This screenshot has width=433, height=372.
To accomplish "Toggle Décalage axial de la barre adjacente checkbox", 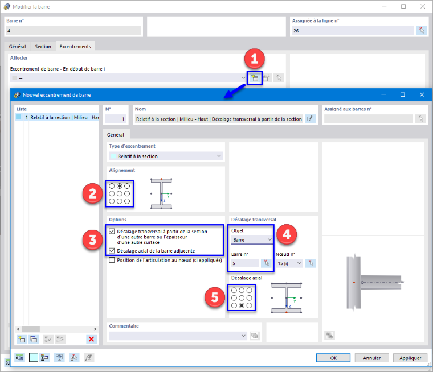I will (x=112, y=251).
